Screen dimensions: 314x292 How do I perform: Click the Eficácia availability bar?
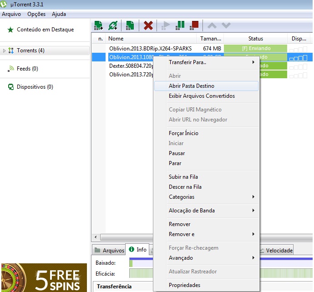tap(141, 273)
